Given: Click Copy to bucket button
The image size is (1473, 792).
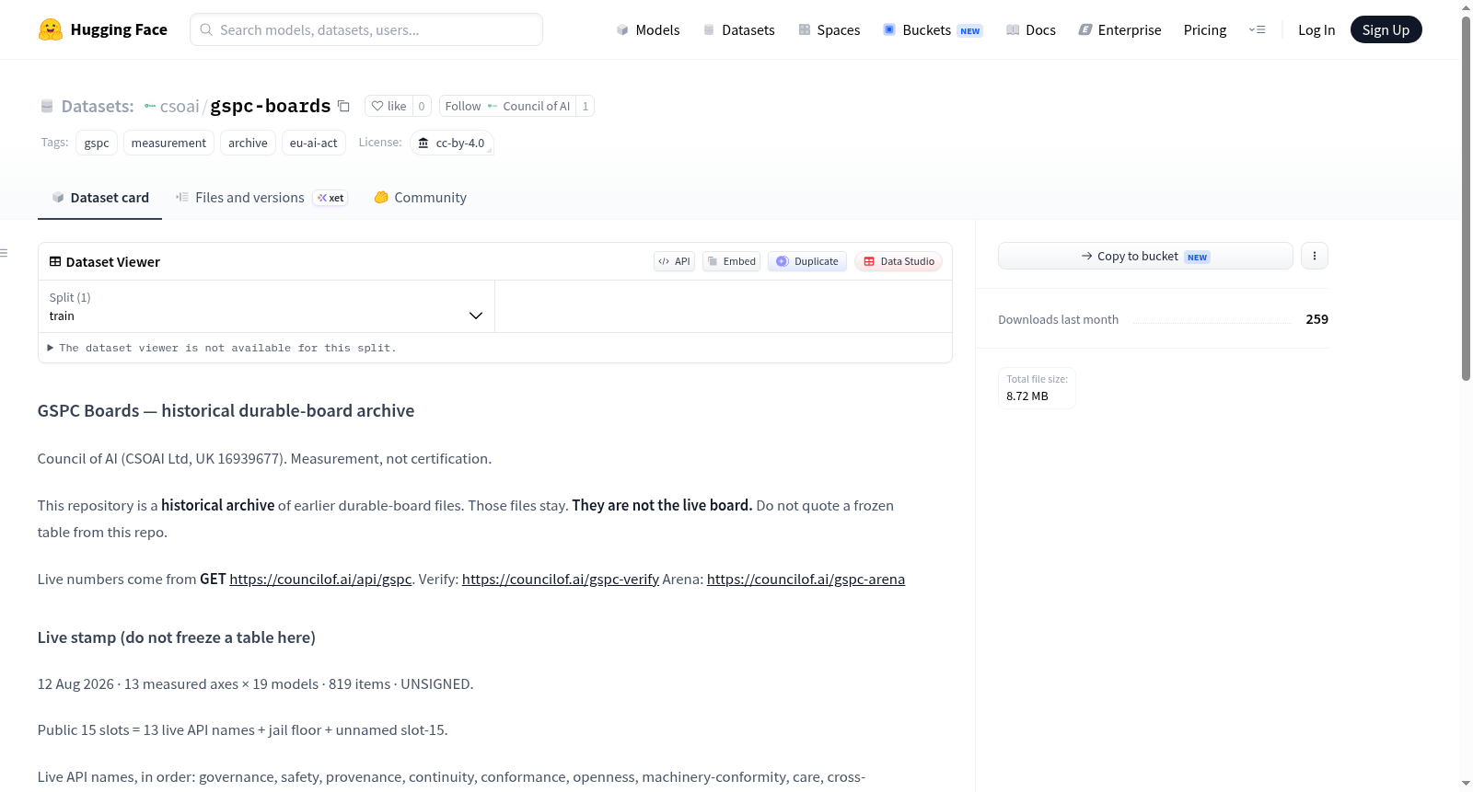Looking at the screenshot, I should [1145, 256].
